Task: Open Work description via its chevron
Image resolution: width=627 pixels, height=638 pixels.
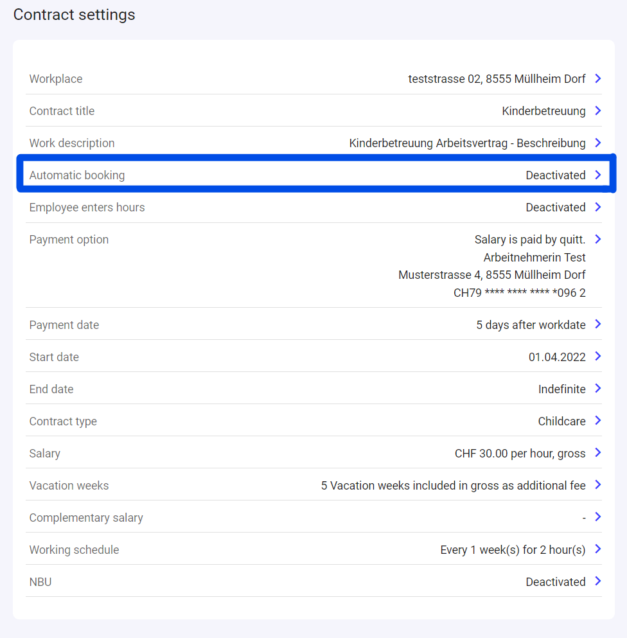Action: tap(597, 143)
